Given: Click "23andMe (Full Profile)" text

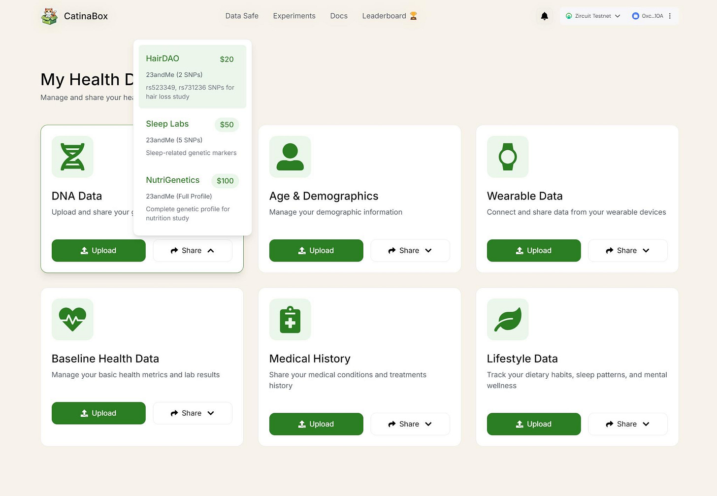Looking at the screenshot, I should tap(179, 197).
